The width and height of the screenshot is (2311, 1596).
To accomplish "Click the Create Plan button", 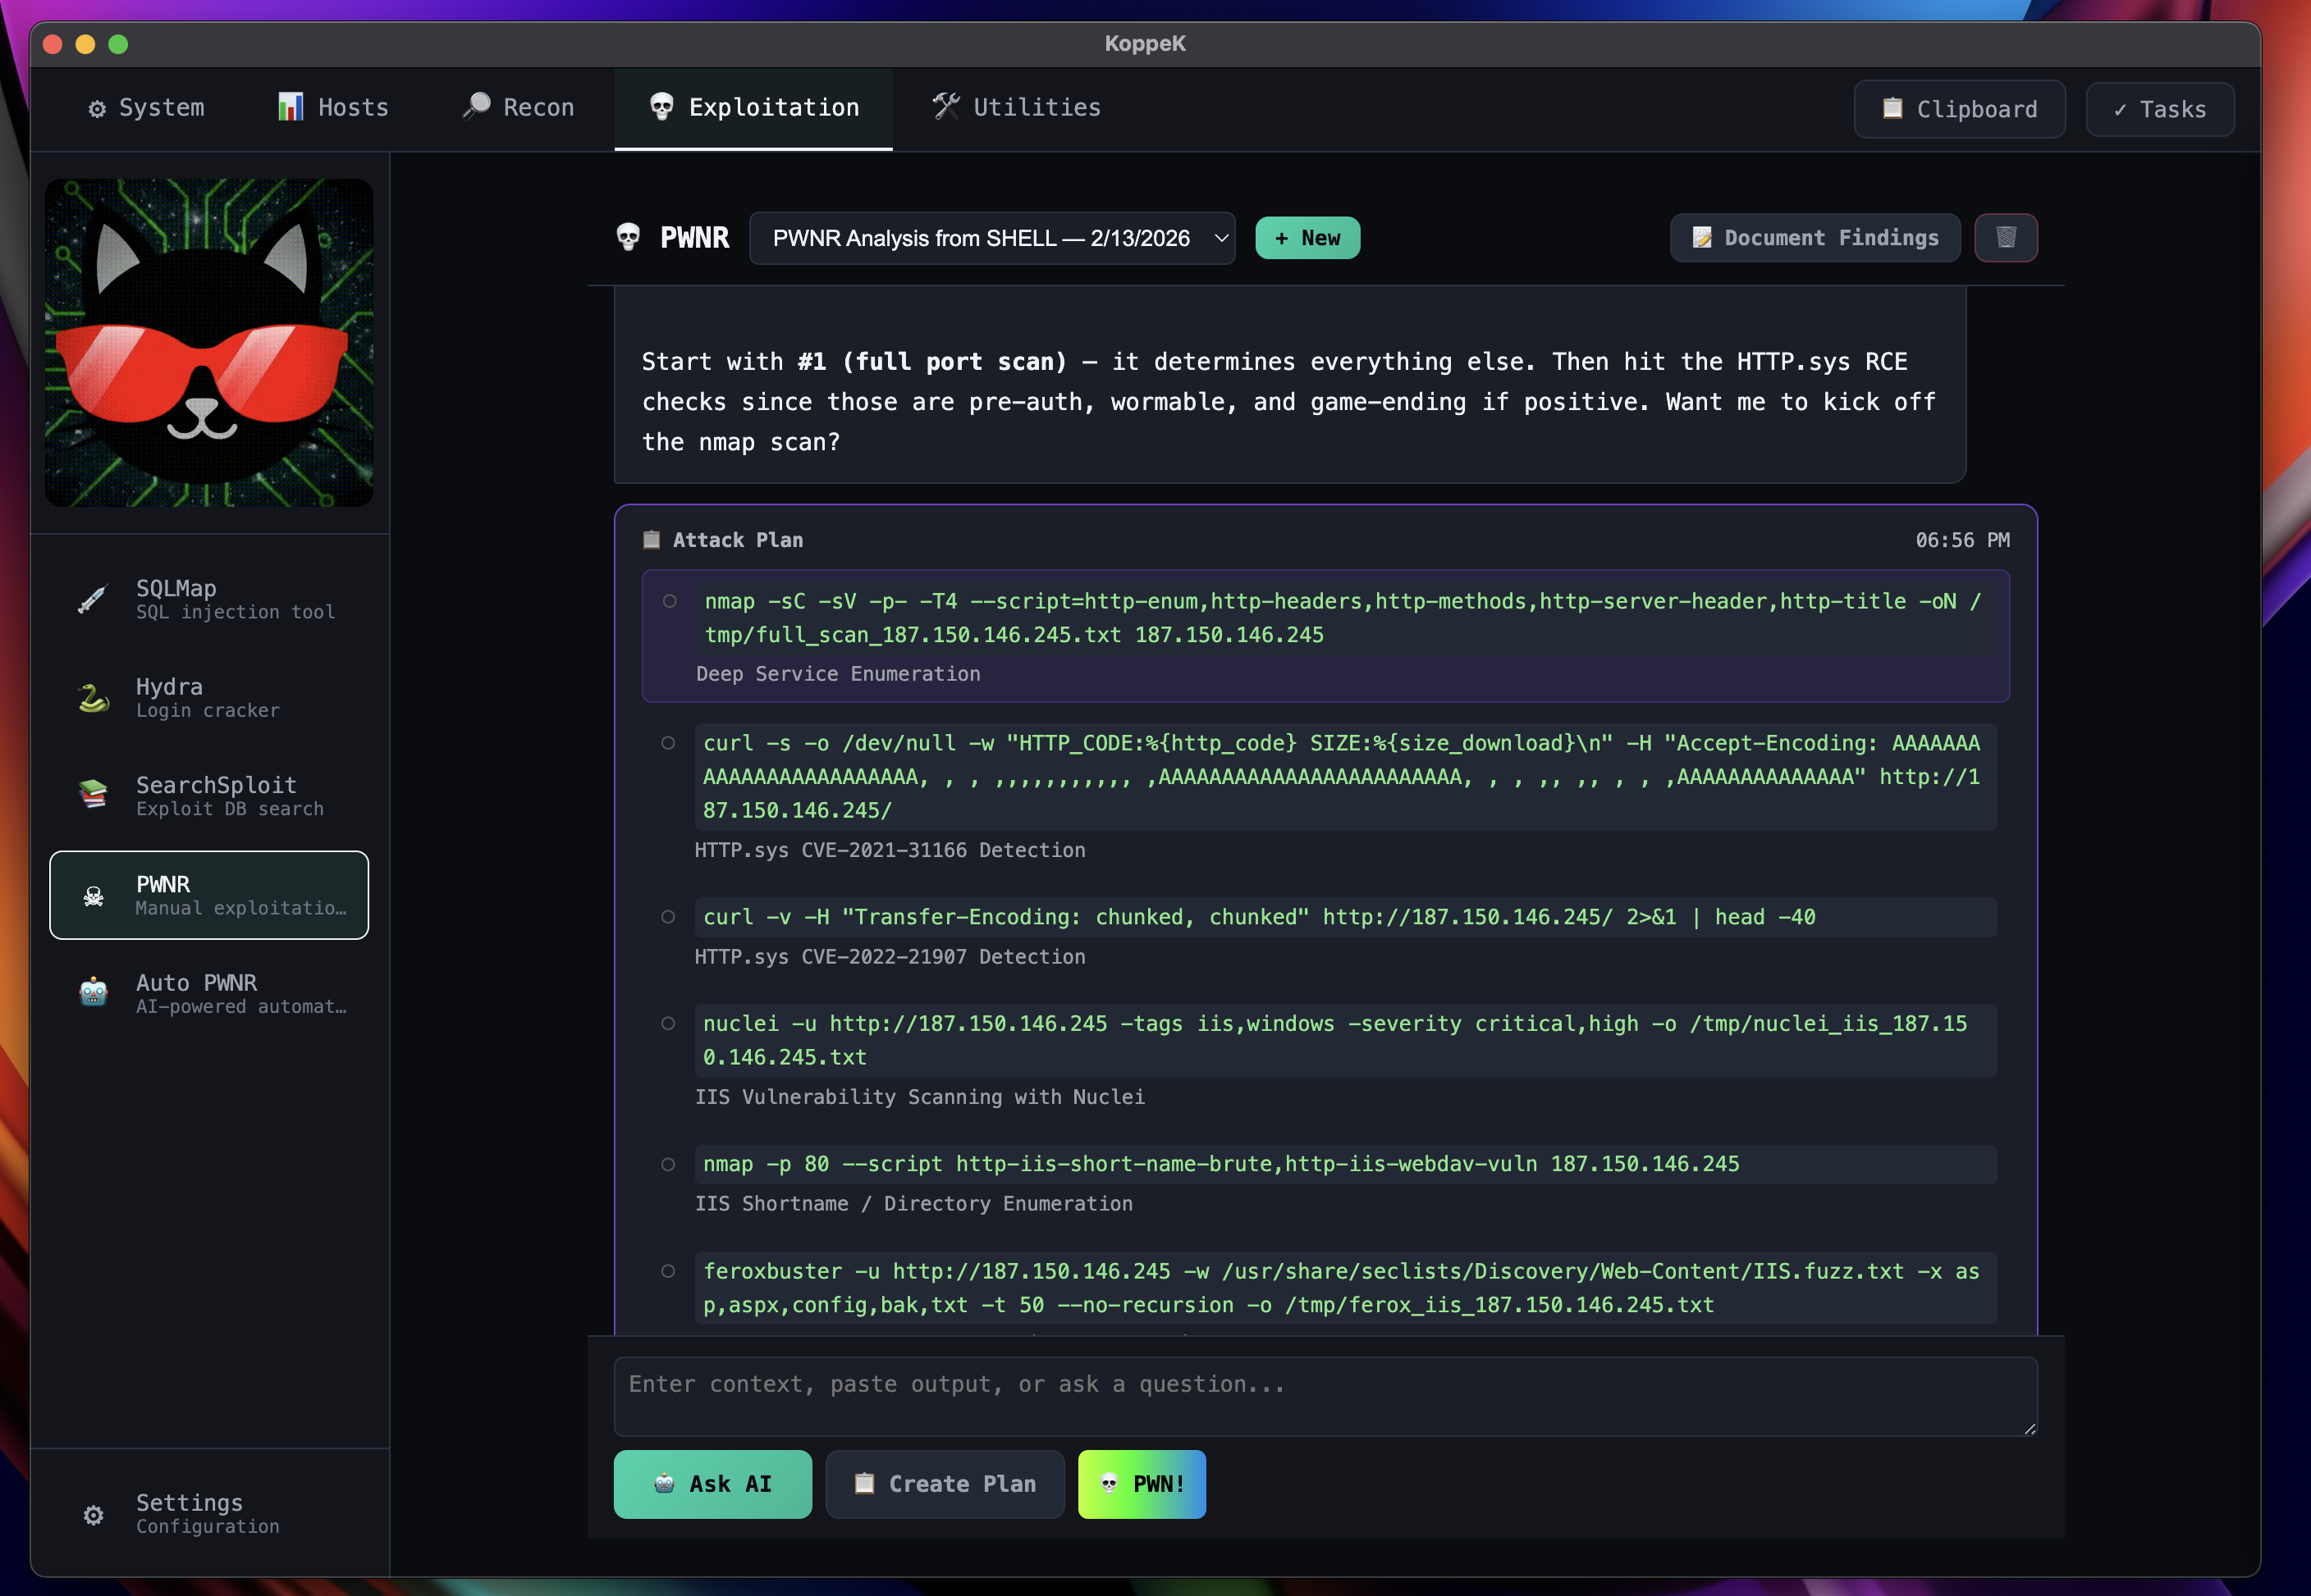I will coord(945,1484).
